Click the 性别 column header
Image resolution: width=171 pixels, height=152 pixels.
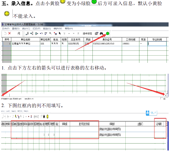click(x=64, y=40)
